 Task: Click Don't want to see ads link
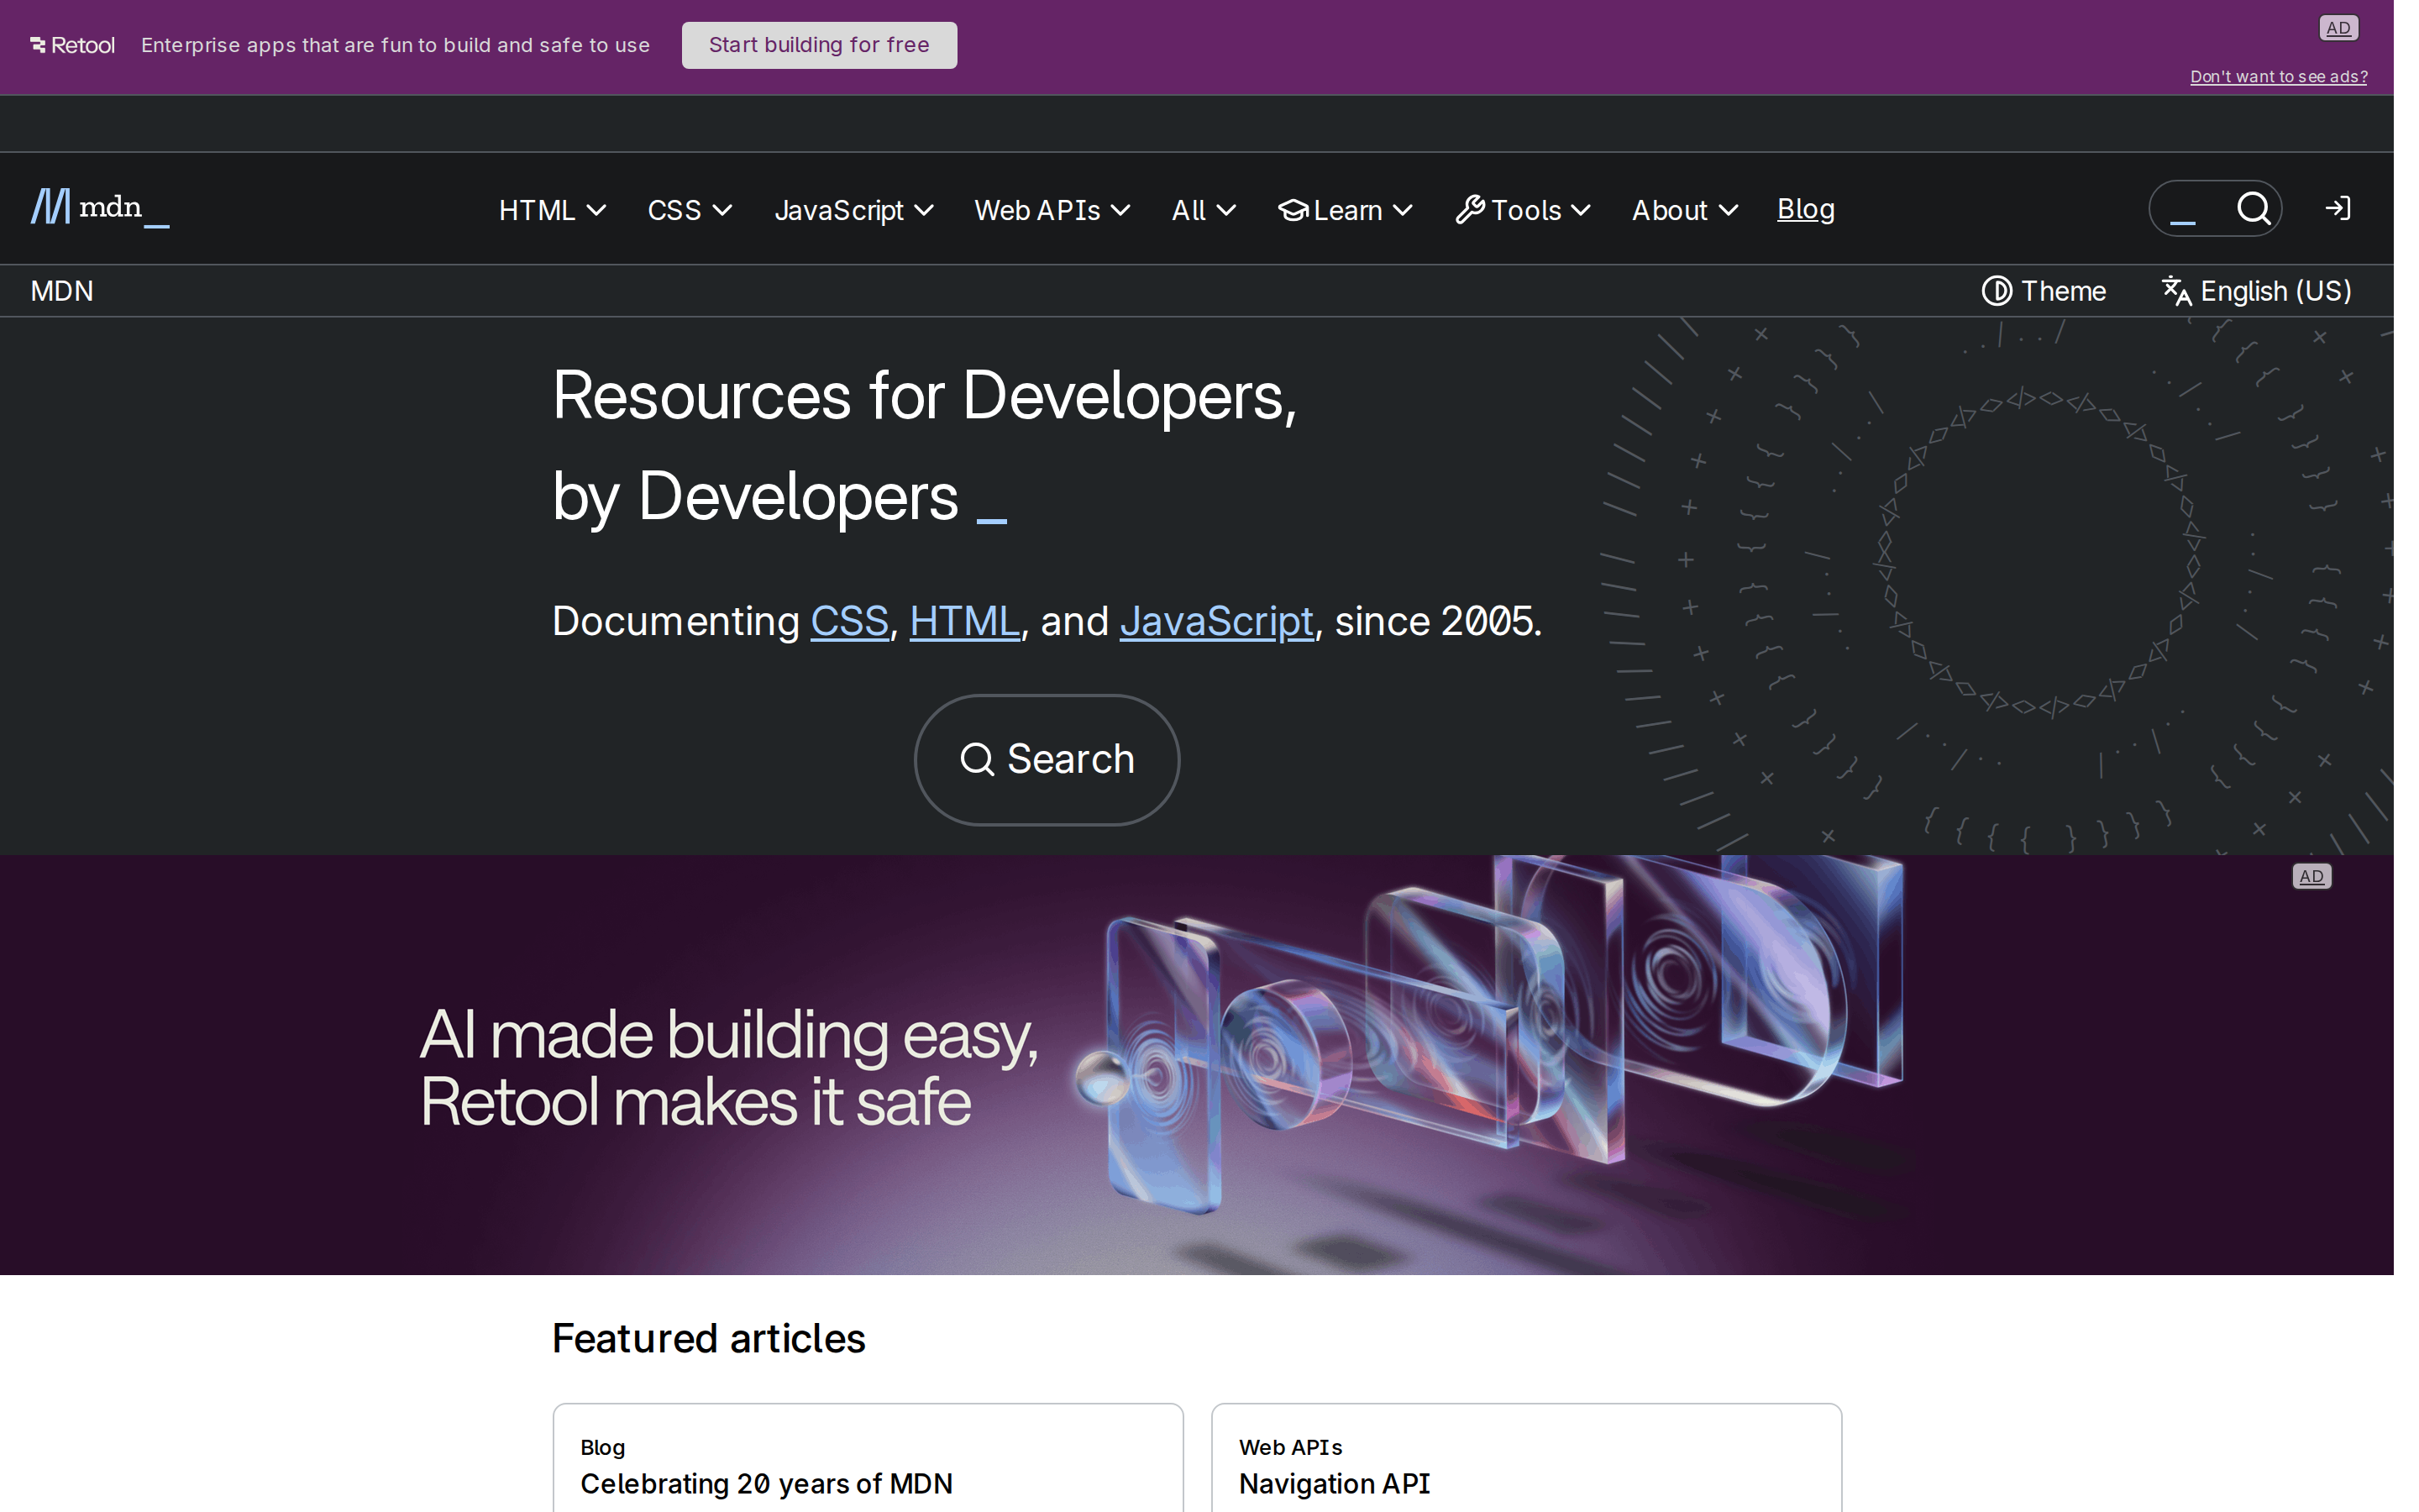tap(2278, 77)
